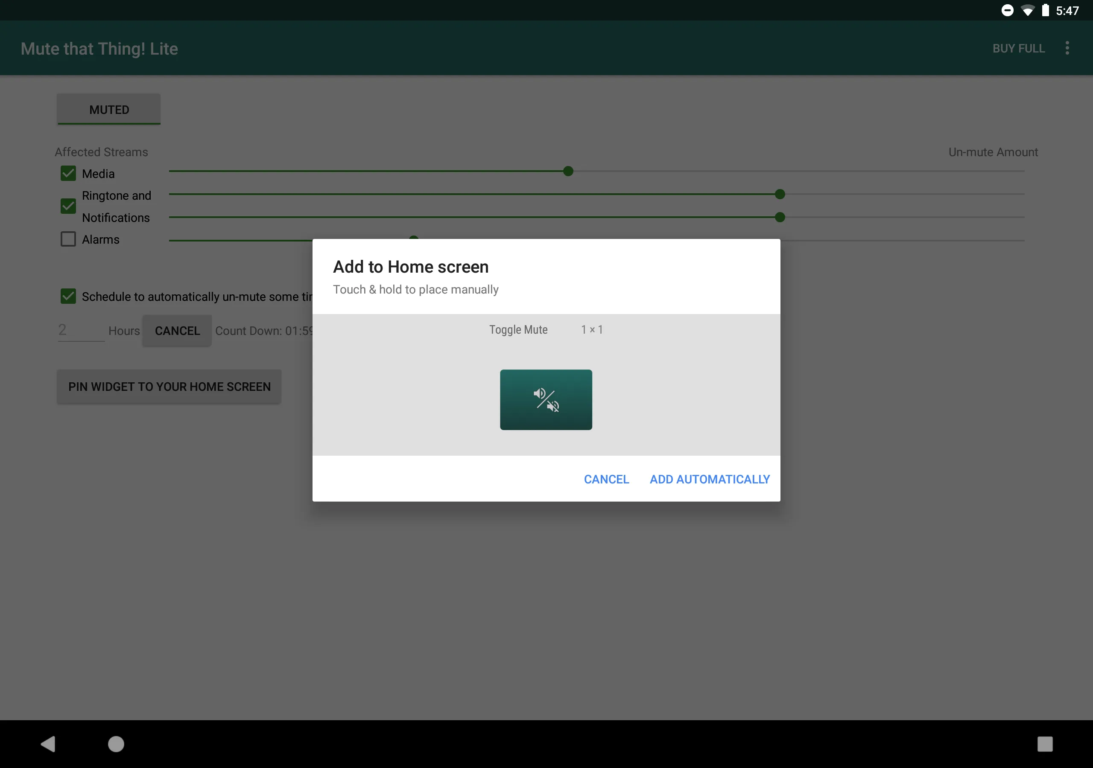Select ADD AUTOMATICALLY to place widget

[710, 479]
